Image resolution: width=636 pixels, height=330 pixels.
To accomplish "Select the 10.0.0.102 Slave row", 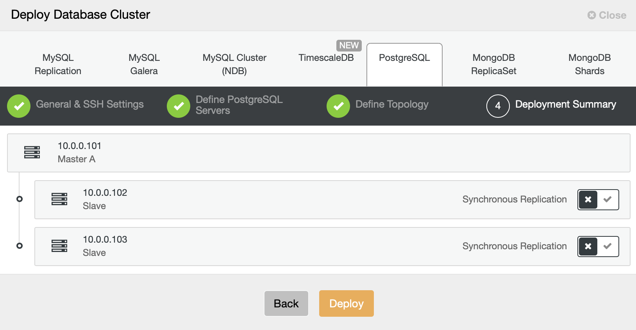I will click(x=332, y=200).
